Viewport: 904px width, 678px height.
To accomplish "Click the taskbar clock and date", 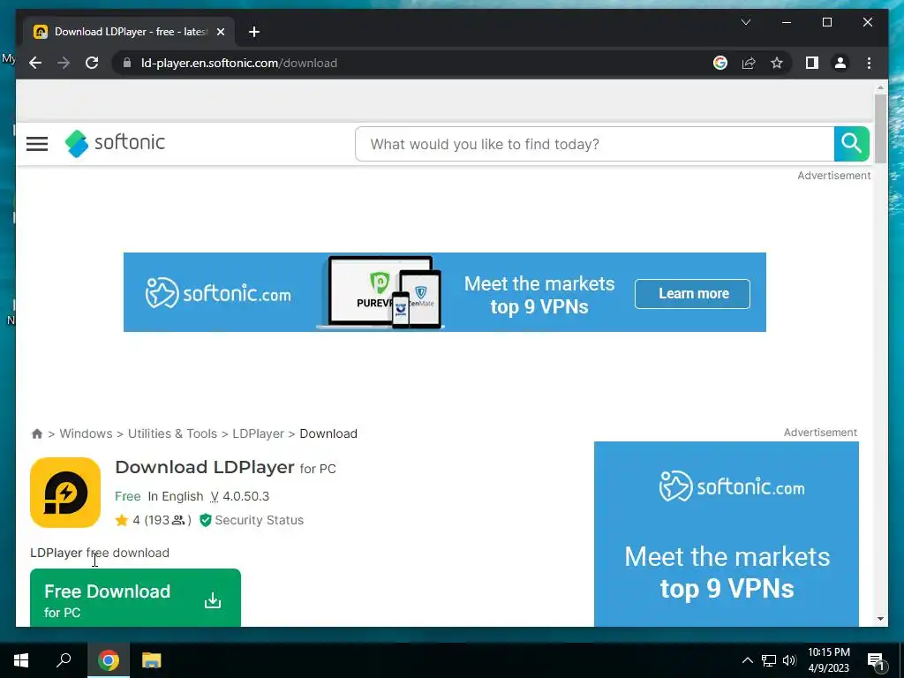I will [x=829, y=660].
